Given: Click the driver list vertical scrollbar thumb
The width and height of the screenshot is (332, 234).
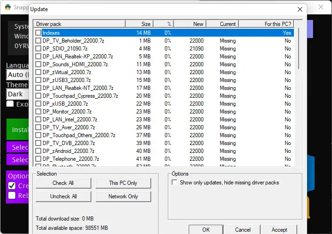Looking at the screenshot, I should [299, 49].
